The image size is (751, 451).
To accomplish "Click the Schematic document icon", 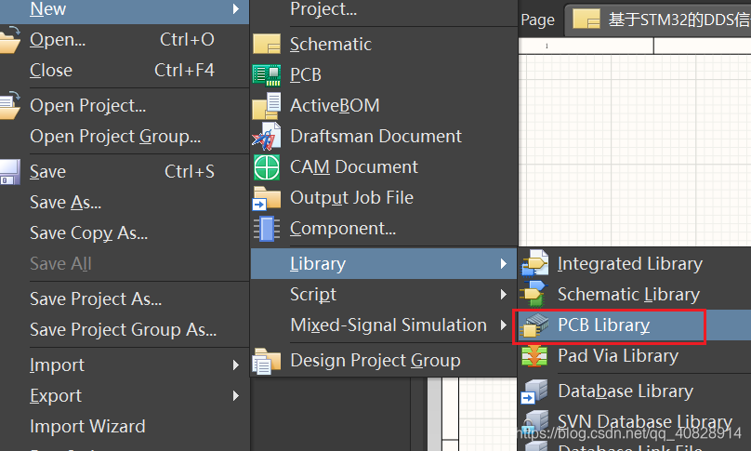I will (267, 44).
